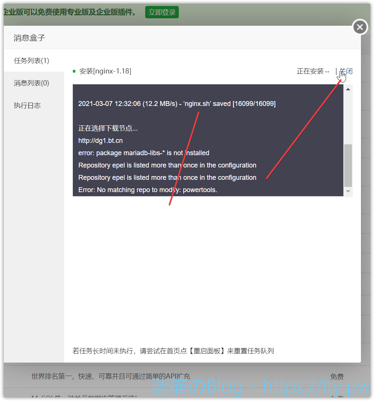Click green status dot beside nginx task
The width and height of the screenshot is (374, 401).
tap(74, 71)
